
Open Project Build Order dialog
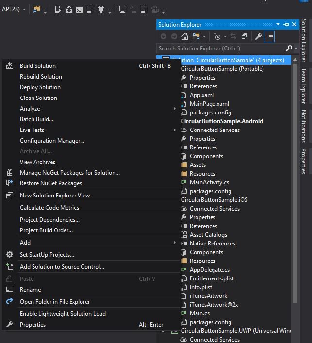[x=91, y=230]
